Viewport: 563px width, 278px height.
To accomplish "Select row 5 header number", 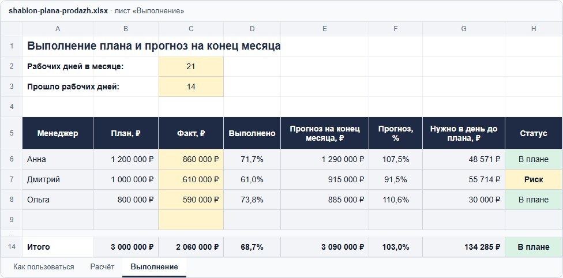I will (x=12, y=133).
